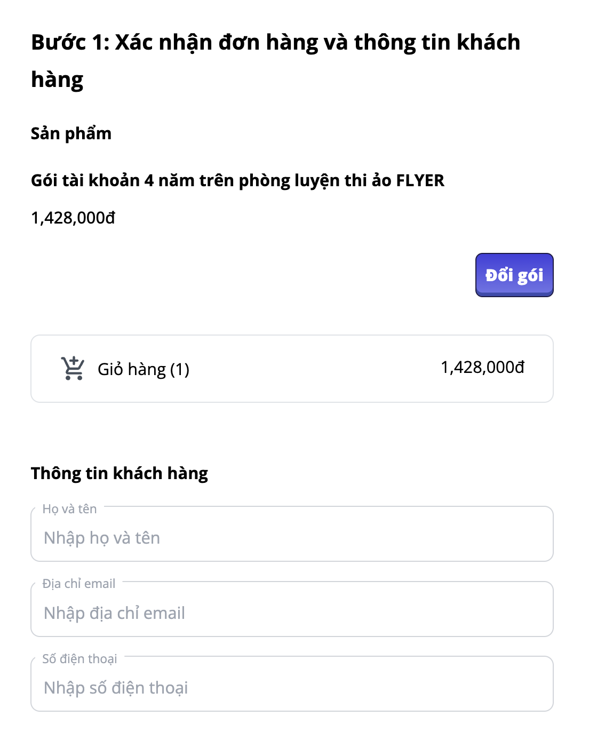Click the floating label Số điện thoại
The image size is (589, 748).
point(79,659)
